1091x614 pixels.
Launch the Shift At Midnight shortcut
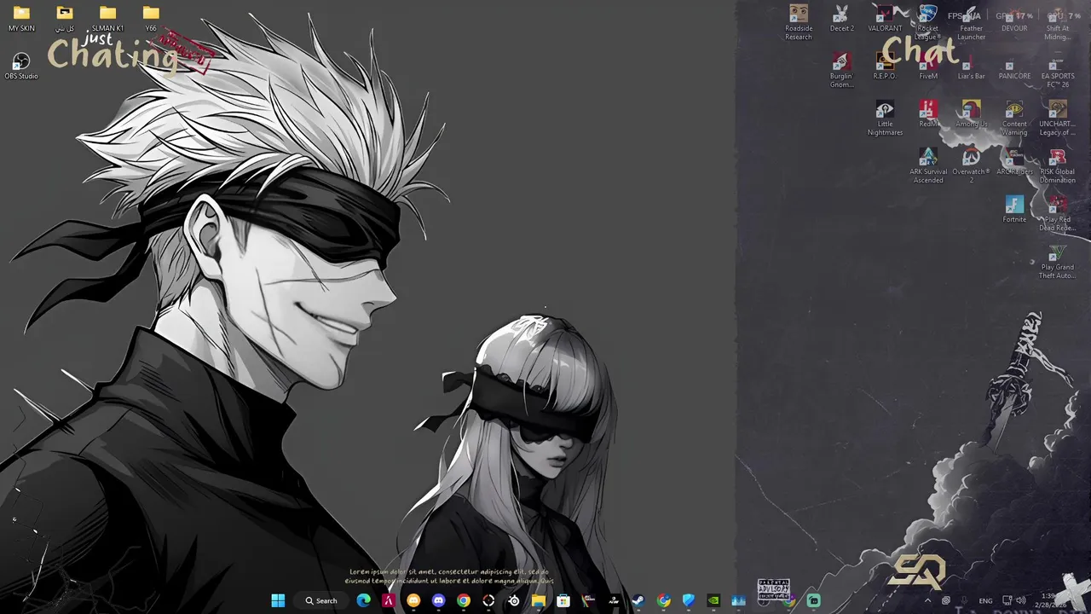1058,22
